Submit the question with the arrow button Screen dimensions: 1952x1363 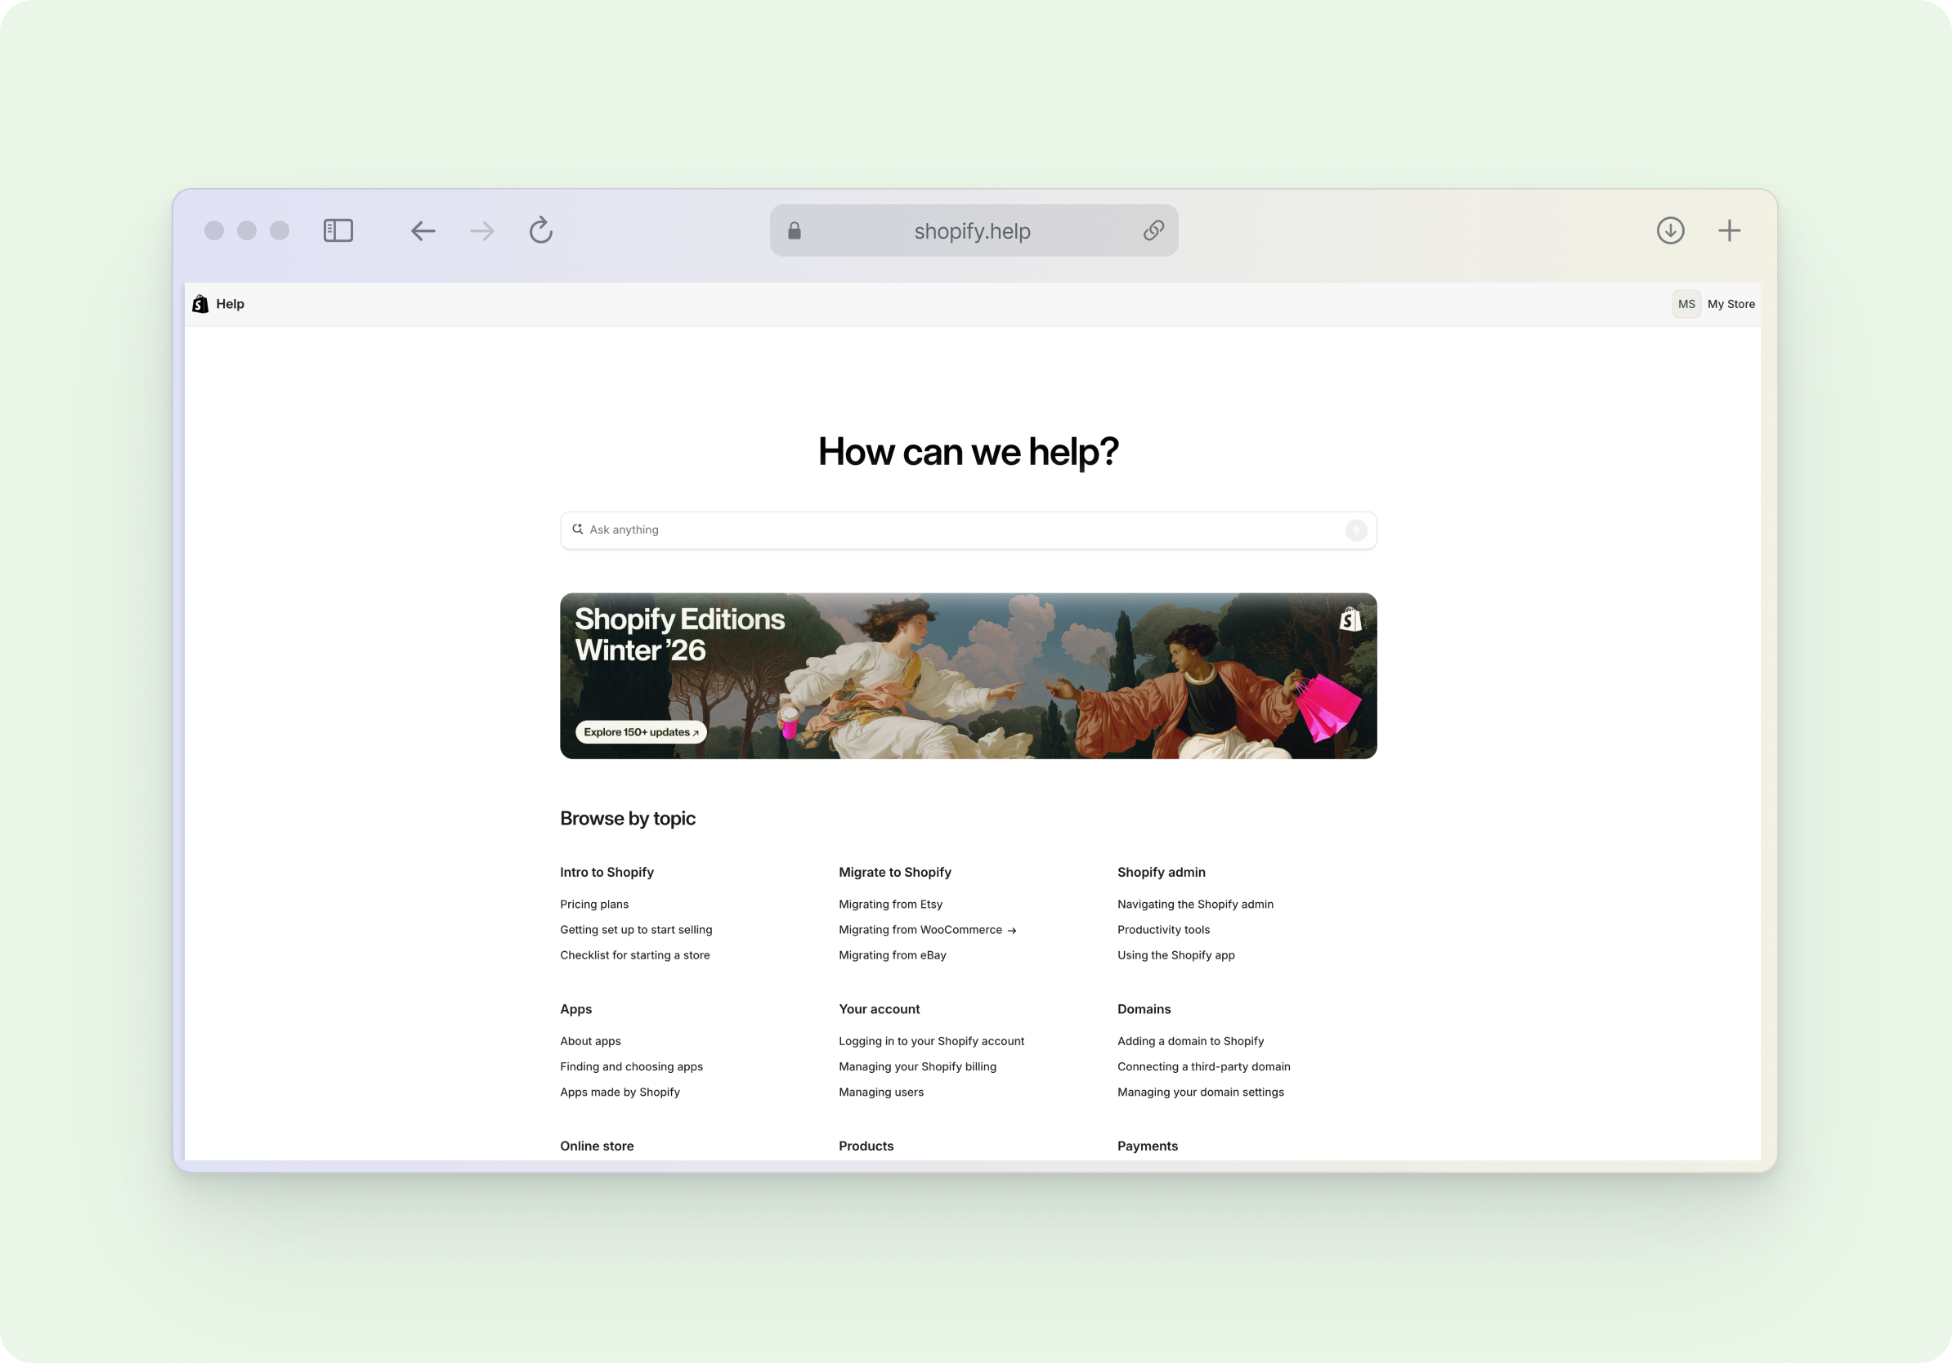click(1356, 530)
